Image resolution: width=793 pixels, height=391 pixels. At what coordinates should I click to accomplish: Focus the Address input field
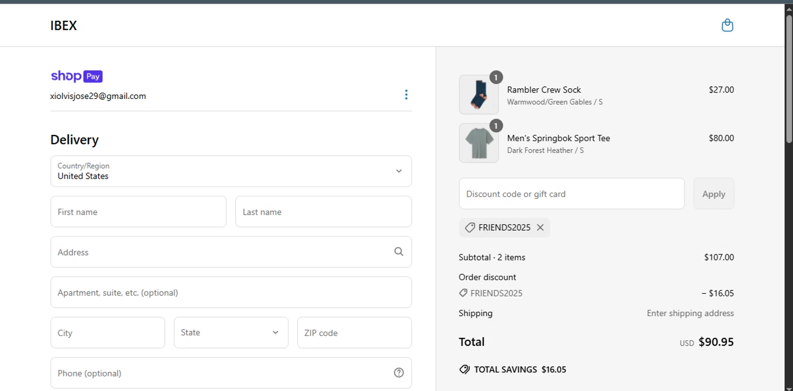click(231, 252)
